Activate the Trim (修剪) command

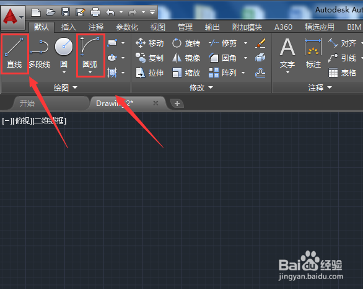[x=222, y=43]
